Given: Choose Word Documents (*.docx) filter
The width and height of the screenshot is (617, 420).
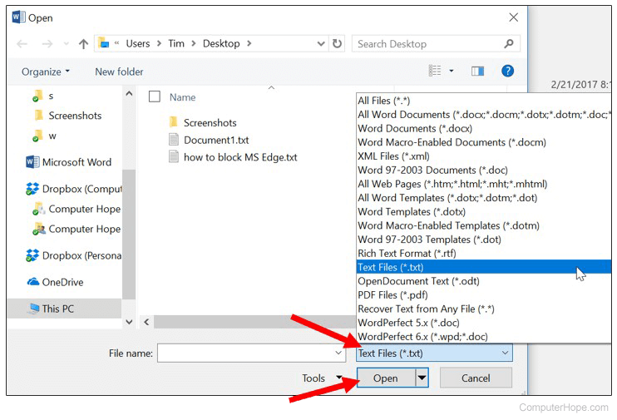Looking at the screenshot, I should click(x=484, y=128).
